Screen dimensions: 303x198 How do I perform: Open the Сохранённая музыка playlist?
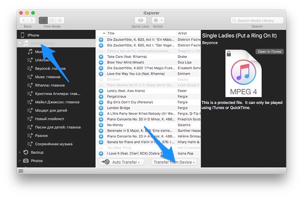[x=56, y=144]
